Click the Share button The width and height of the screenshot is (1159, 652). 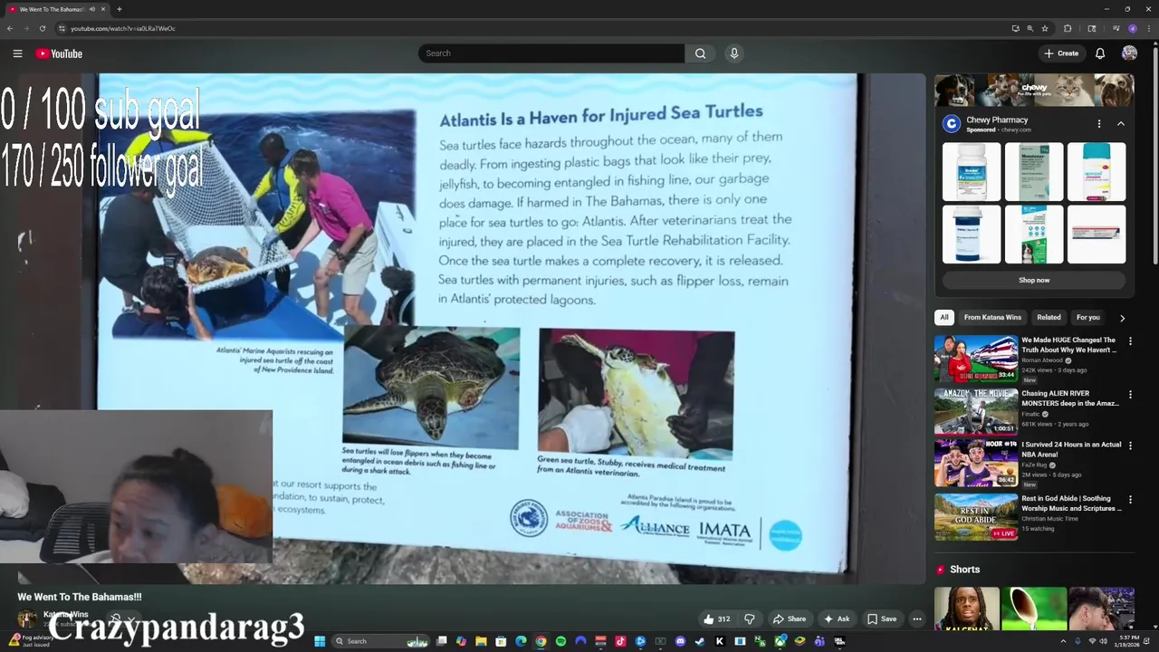[789, 619]
